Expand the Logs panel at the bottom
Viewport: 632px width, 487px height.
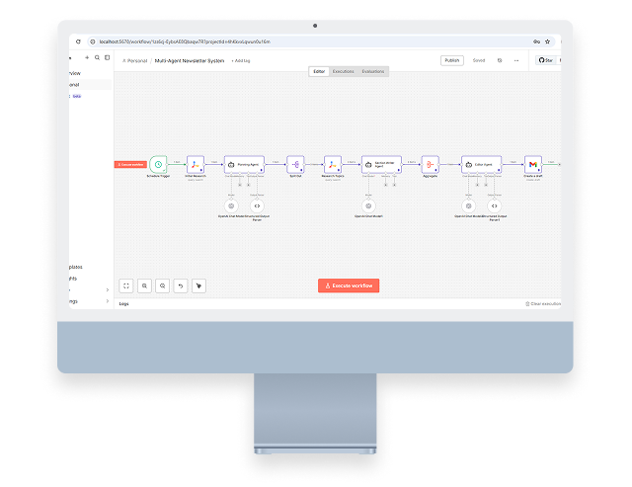(x=124, y=304)
